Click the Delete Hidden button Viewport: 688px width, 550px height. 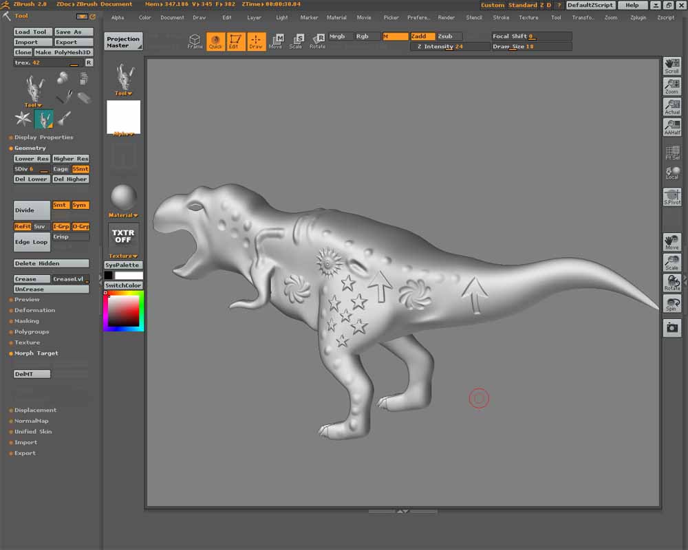(x=52, y=263)
